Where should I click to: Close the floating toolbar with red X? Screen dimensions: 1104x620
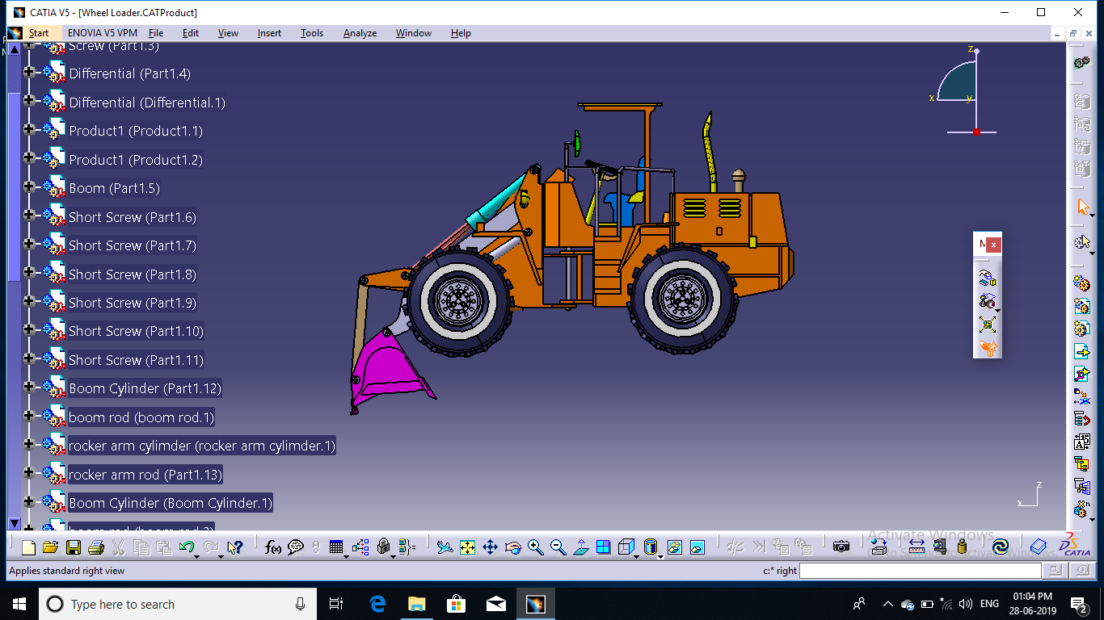tap(994, 244)
